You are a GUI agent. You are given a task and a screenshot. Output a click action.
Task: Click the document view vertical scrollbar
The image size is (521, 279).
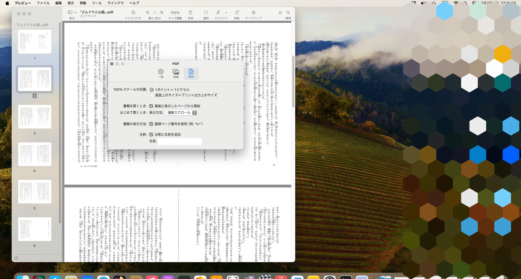click(x=293, y=81)
